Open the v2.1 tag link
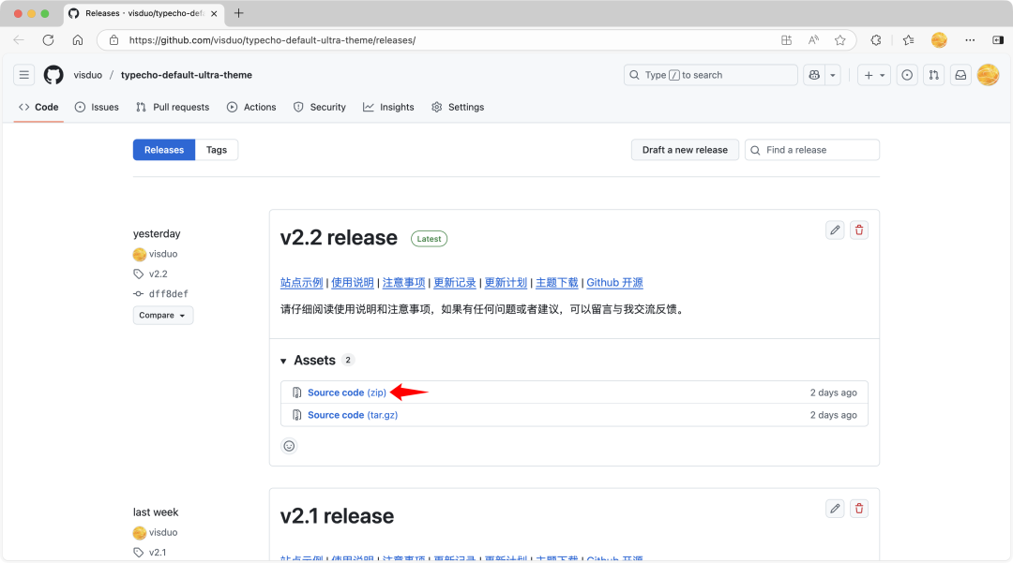The width and height of the screenshot is (1013, 563). point(158,553)
